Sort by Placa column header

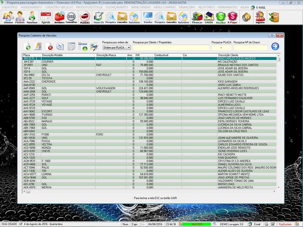click(27, 55)
